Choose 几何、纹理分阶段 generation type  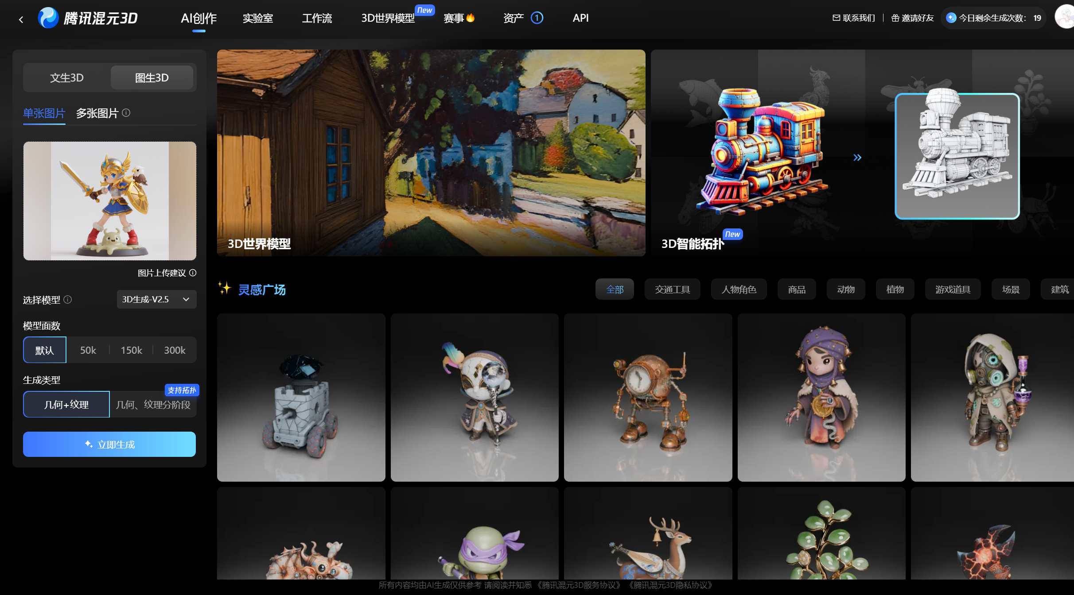point(153,405)
